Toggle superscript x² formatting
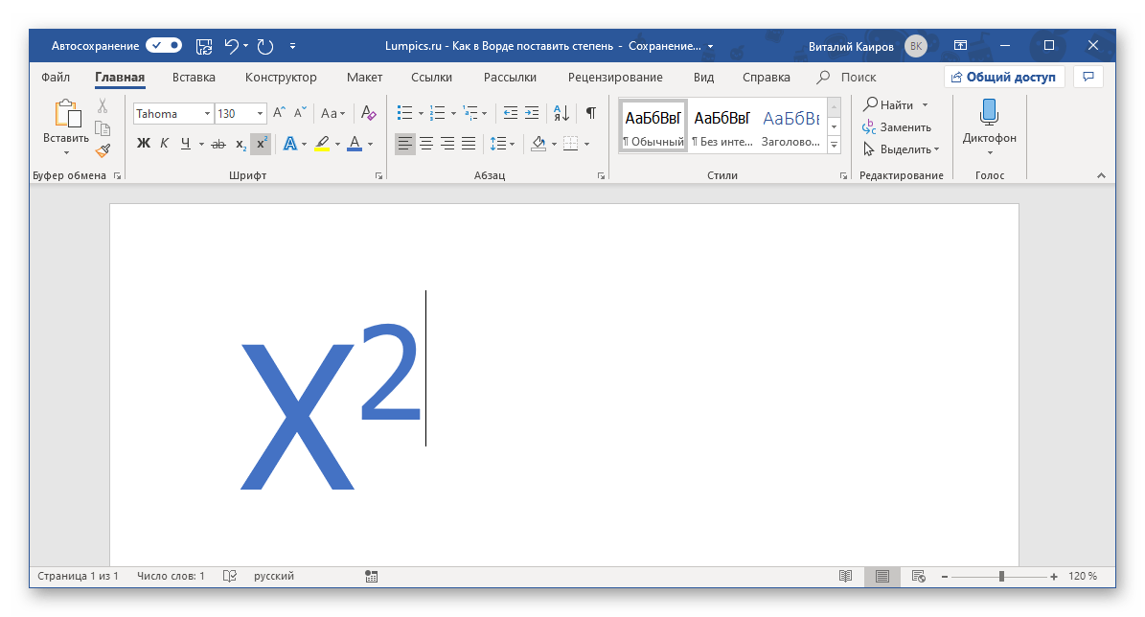Viewport: 1145px width, 617px height. (261, 144)
